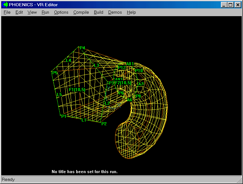Click the window resize grip in the corner
This screenshot has width=243, height=184.
(x=239, y=180)
